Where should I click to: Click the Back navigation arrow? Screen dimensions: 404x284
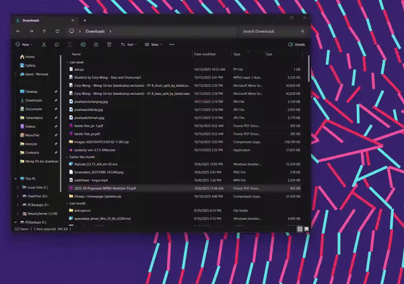click(18, 32)
